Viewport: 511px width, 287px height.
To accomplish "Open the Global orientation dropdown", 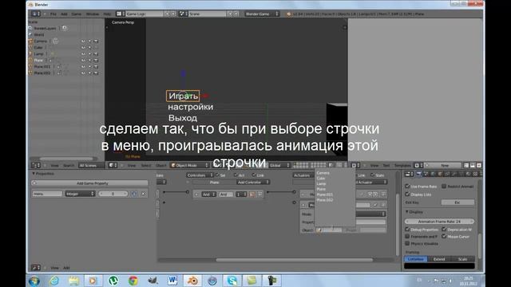I will tap(279, 165).
